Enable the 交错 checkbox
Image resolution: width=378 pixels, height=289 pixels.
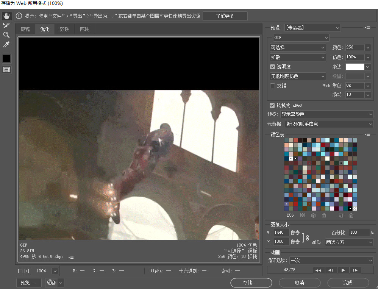tap(272, 86)
